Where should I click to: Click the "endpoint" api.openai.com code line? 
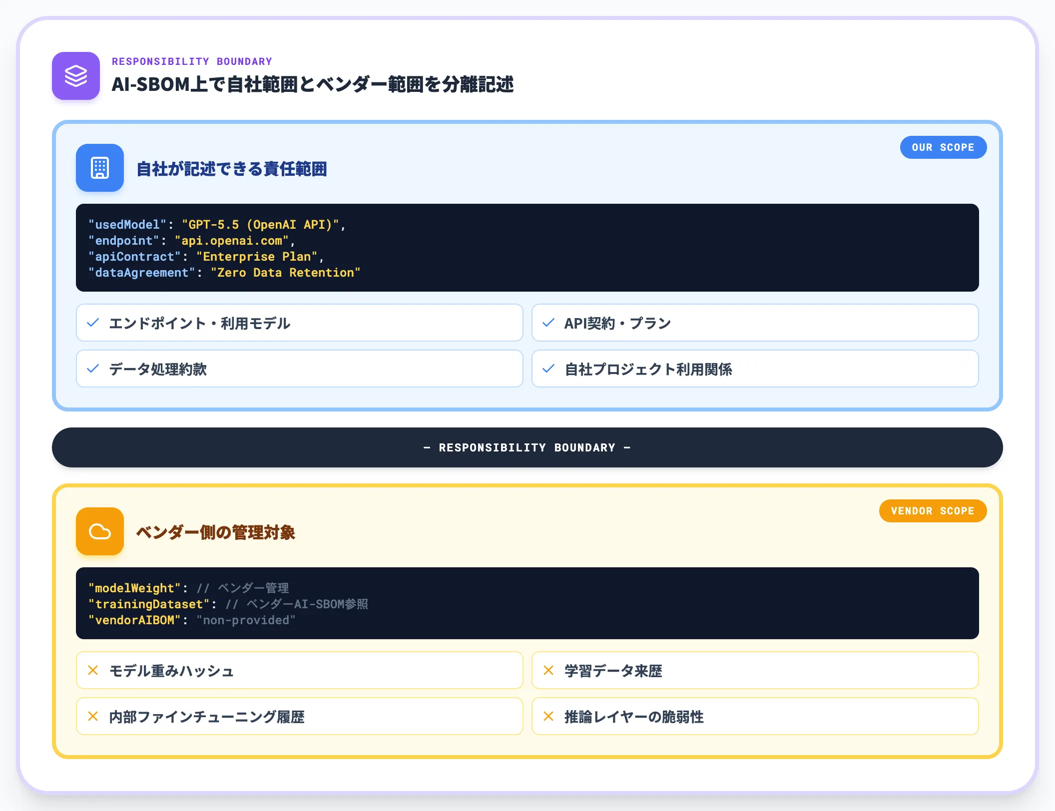click(192, 241)
